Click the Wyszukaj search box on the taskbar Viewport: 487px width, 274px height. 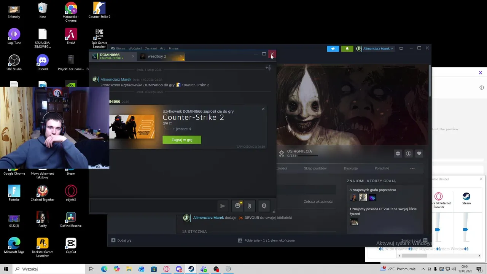49,269
